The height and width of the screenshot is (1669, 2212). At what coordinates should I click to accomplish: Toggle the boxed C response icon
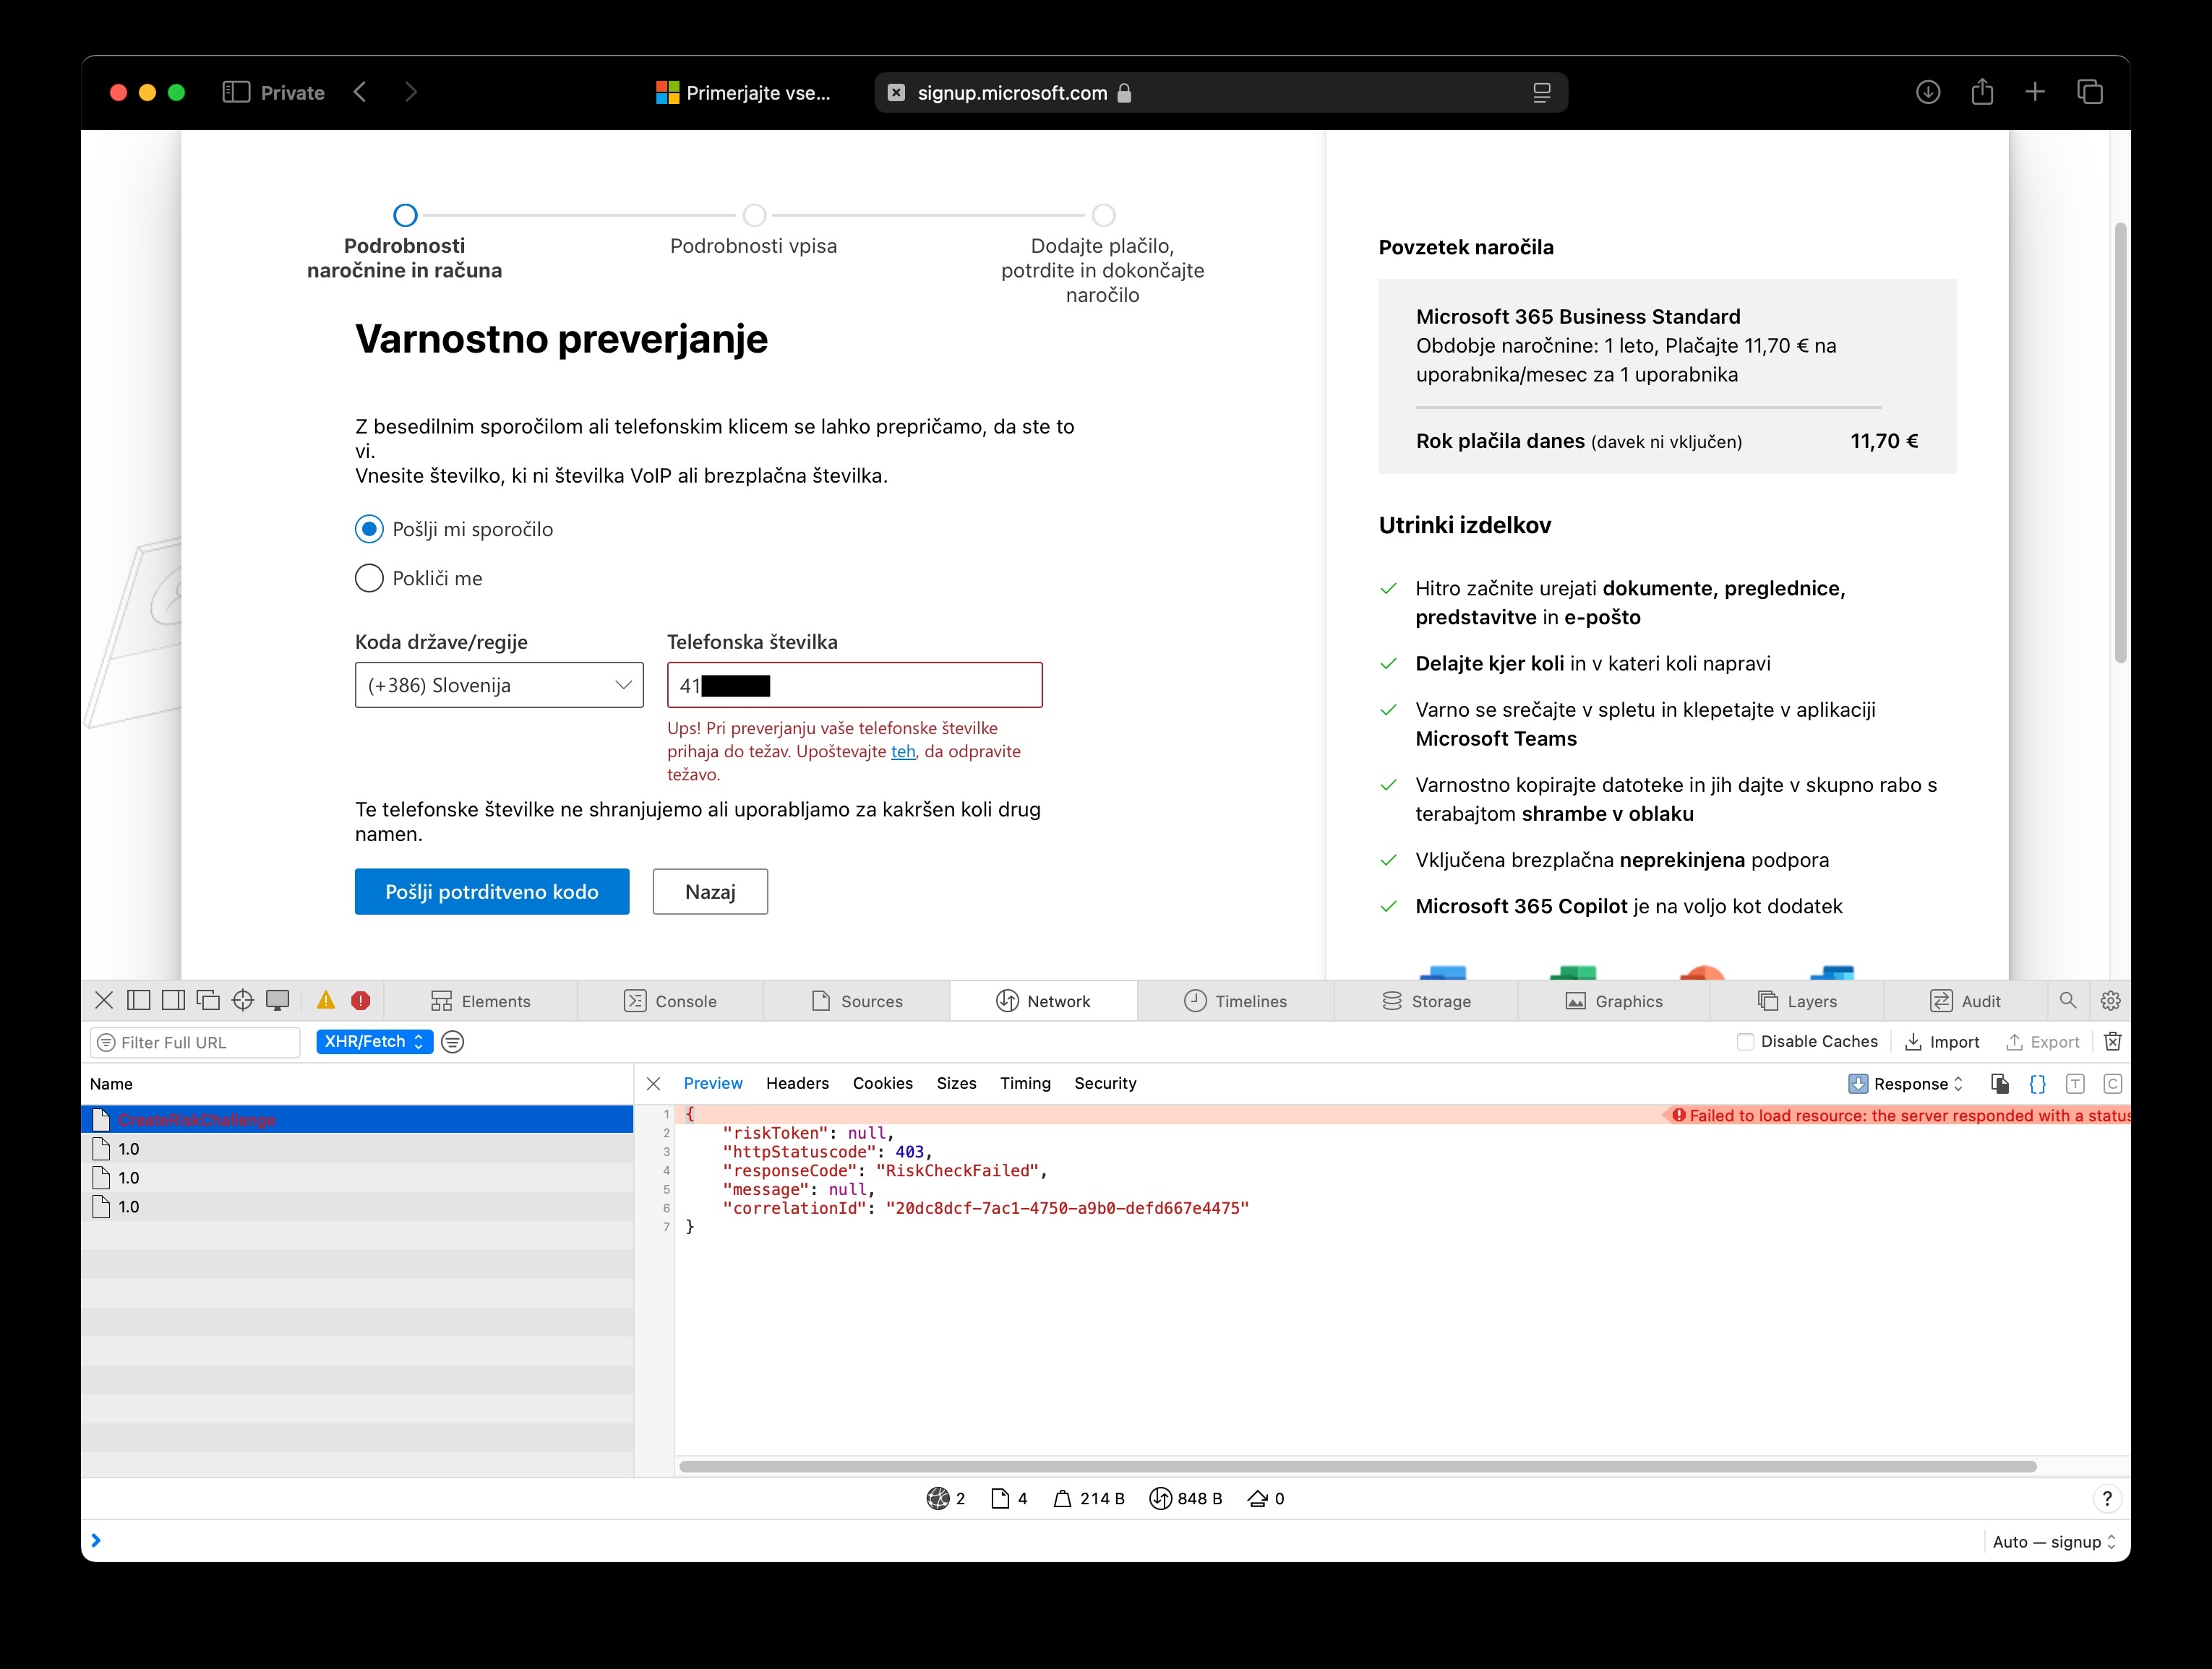click(x=2113, y=1083)
